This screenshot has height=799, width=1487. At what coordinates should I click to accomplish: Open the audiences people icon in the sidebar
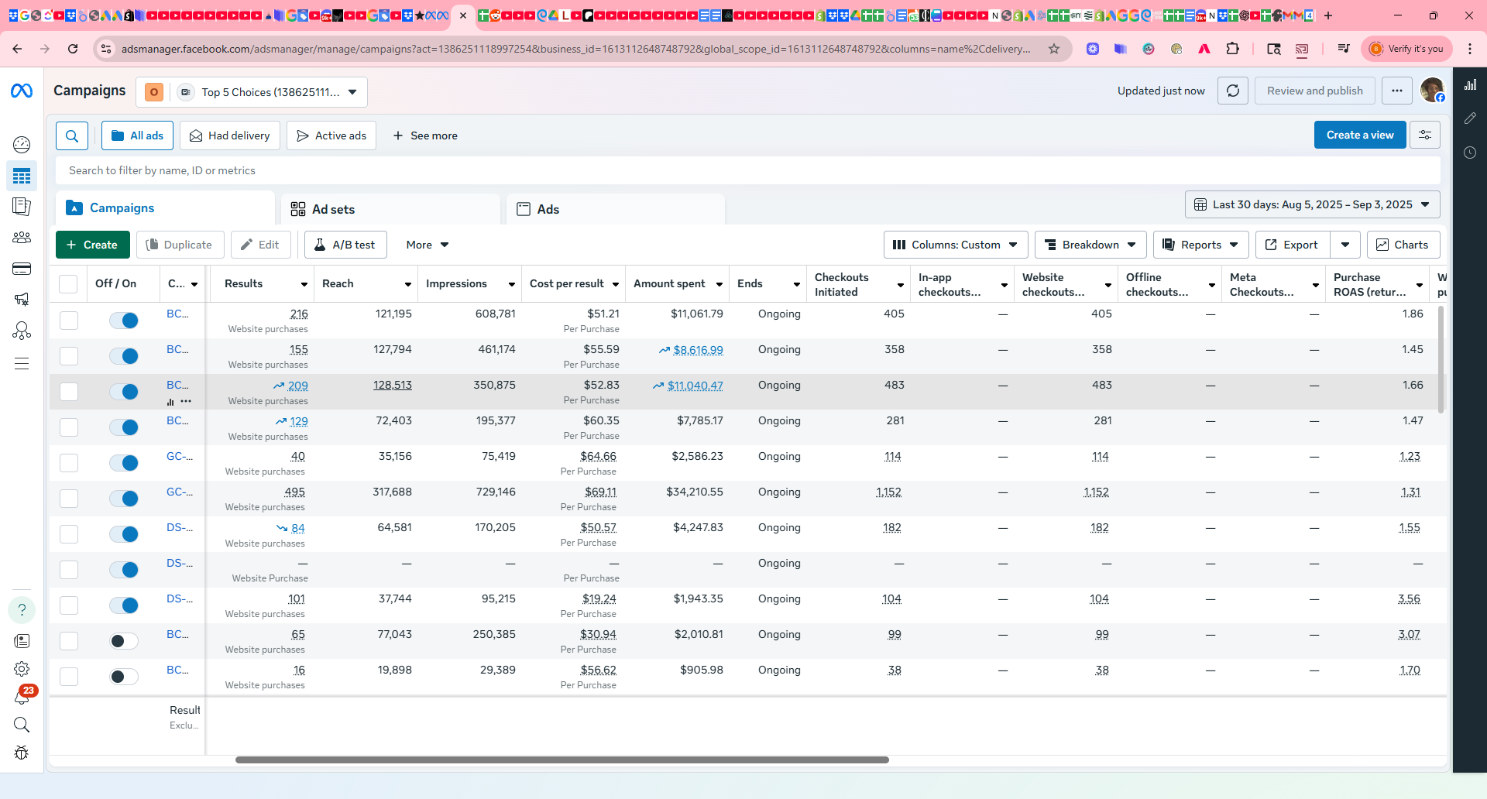(22, 238)
